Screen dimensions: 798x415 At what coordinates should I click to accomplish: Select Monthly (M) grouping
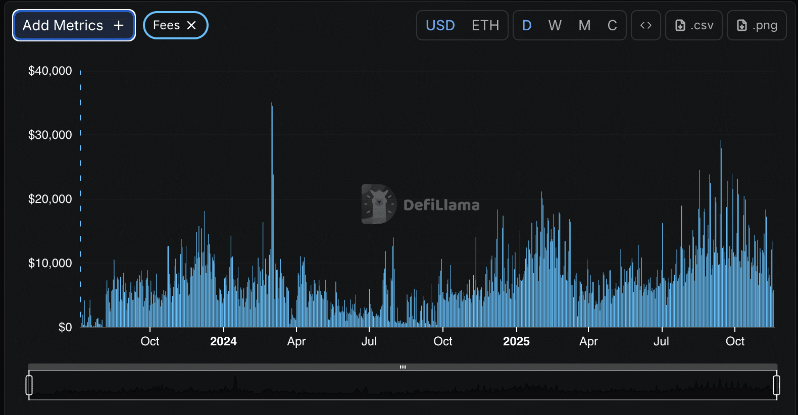pos(584,25)
